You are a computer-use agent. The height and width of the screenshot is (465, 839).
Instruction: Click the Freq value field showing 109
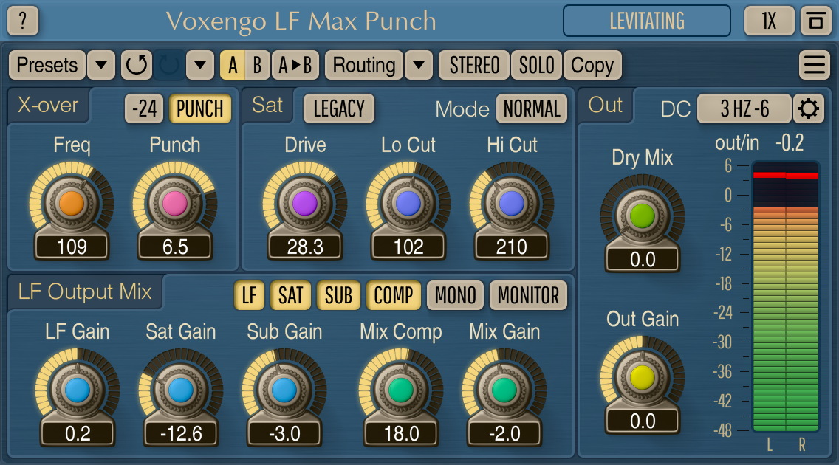72,247
